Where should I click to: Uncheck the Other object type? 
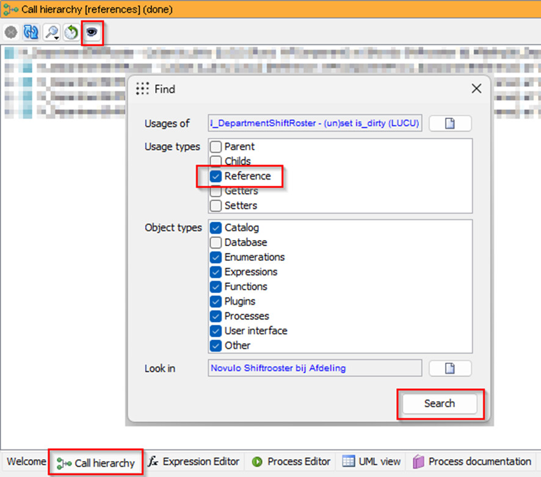click(216, 346)
